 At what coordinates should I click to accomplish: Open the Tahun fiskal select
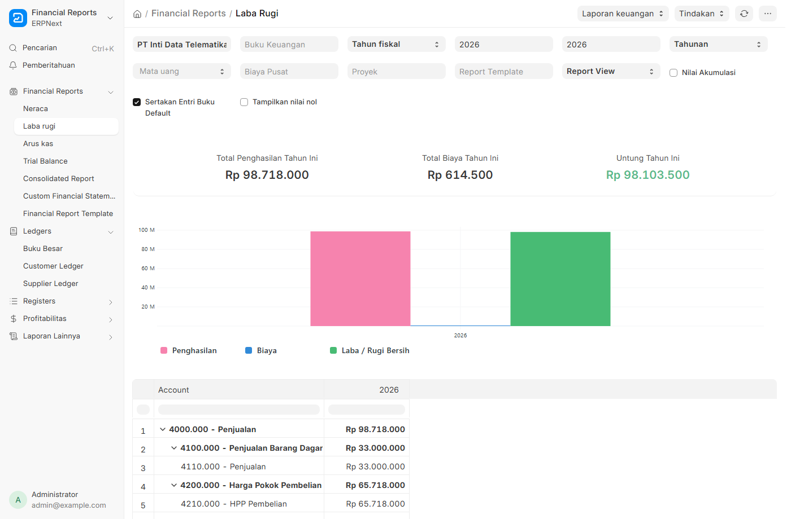tap(396, 44)
